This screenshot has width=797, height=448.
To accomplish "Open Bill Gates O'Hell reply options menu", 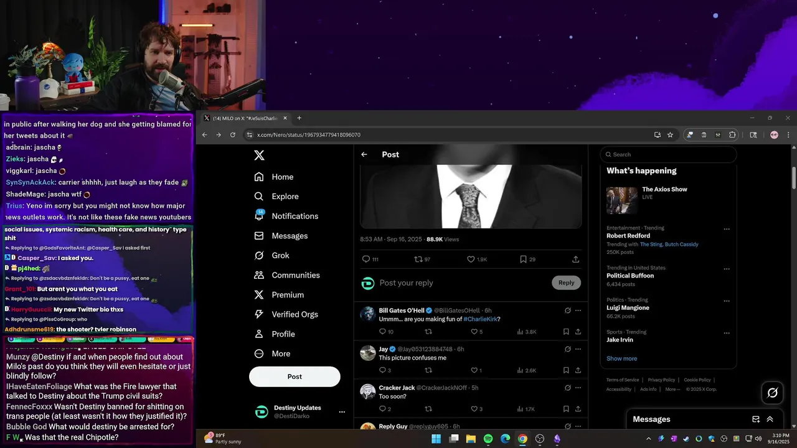I will (x=578, y=310).
